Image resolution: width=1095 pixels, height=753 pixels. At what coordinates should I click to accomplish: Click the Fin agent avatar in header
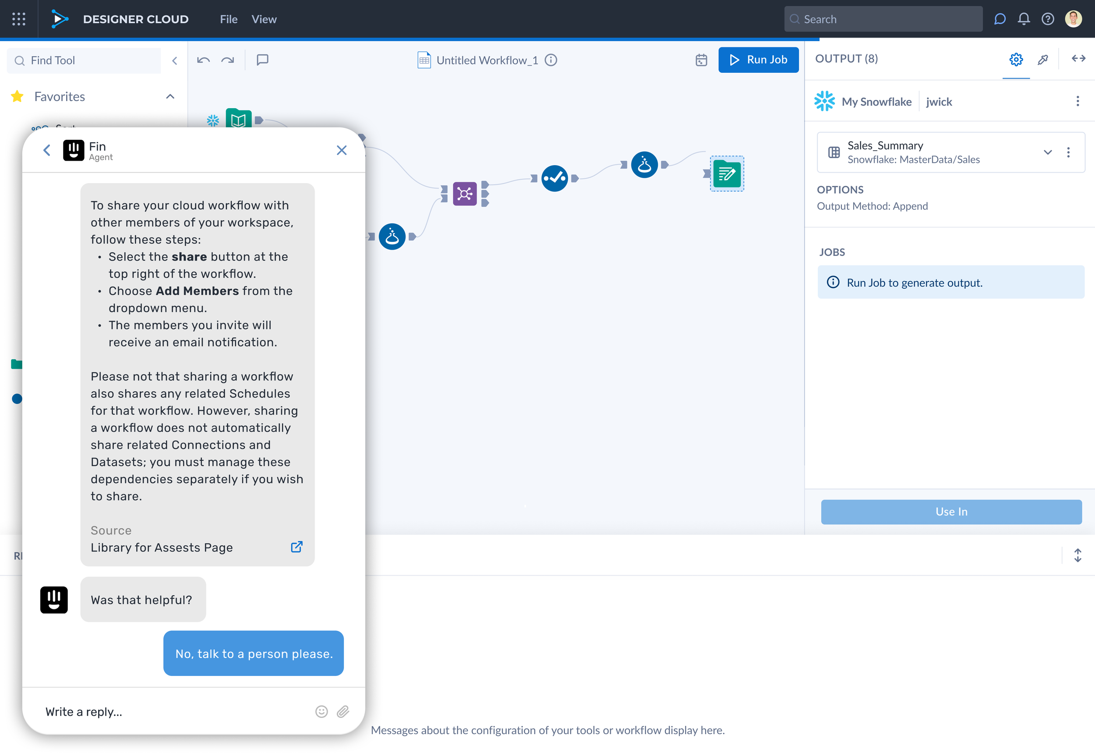[74, 151]
